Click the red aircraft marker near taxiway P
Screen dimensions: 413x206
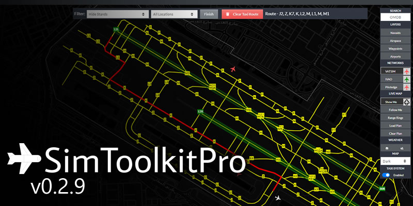(x=233, y=69)
